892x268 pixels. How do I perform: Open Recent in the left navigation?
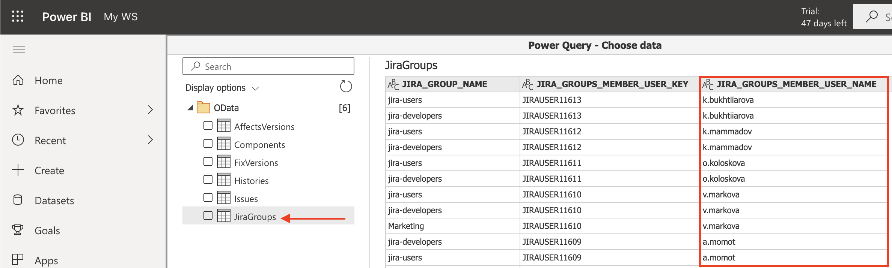[50, 140]
